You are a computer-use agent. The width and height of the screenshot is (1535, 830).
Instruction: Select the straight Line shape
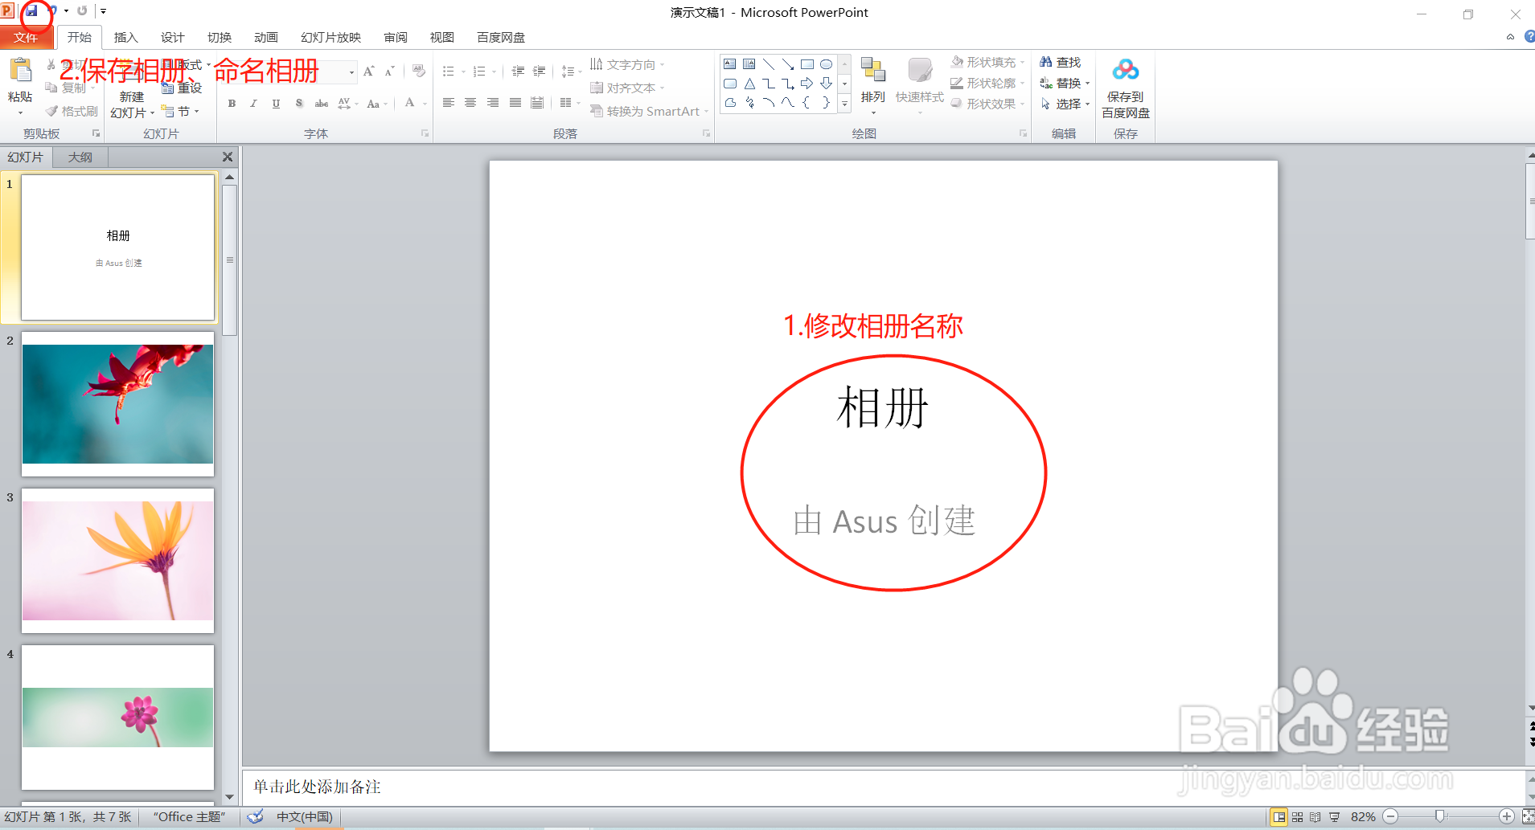coord(769,64)
